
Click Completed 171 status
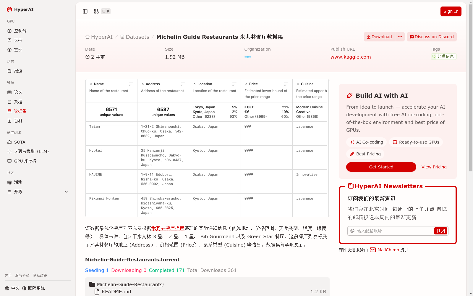pos(167,270)
